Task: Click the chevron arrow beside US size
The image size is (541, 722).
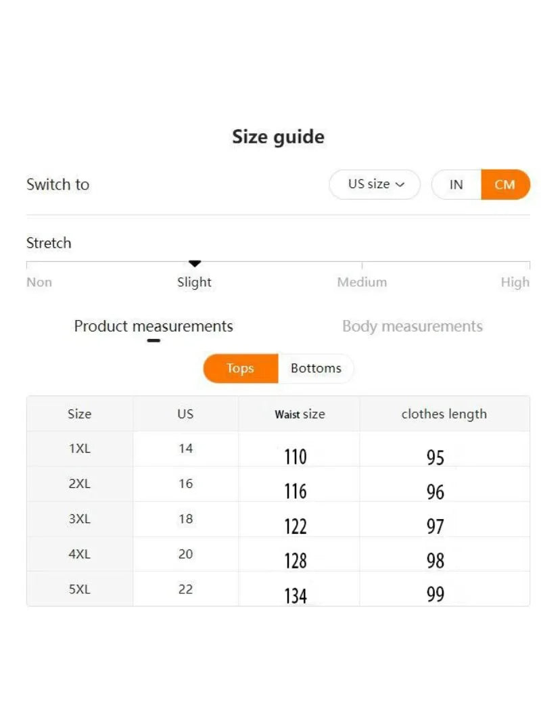Action: tap(400, 185)
